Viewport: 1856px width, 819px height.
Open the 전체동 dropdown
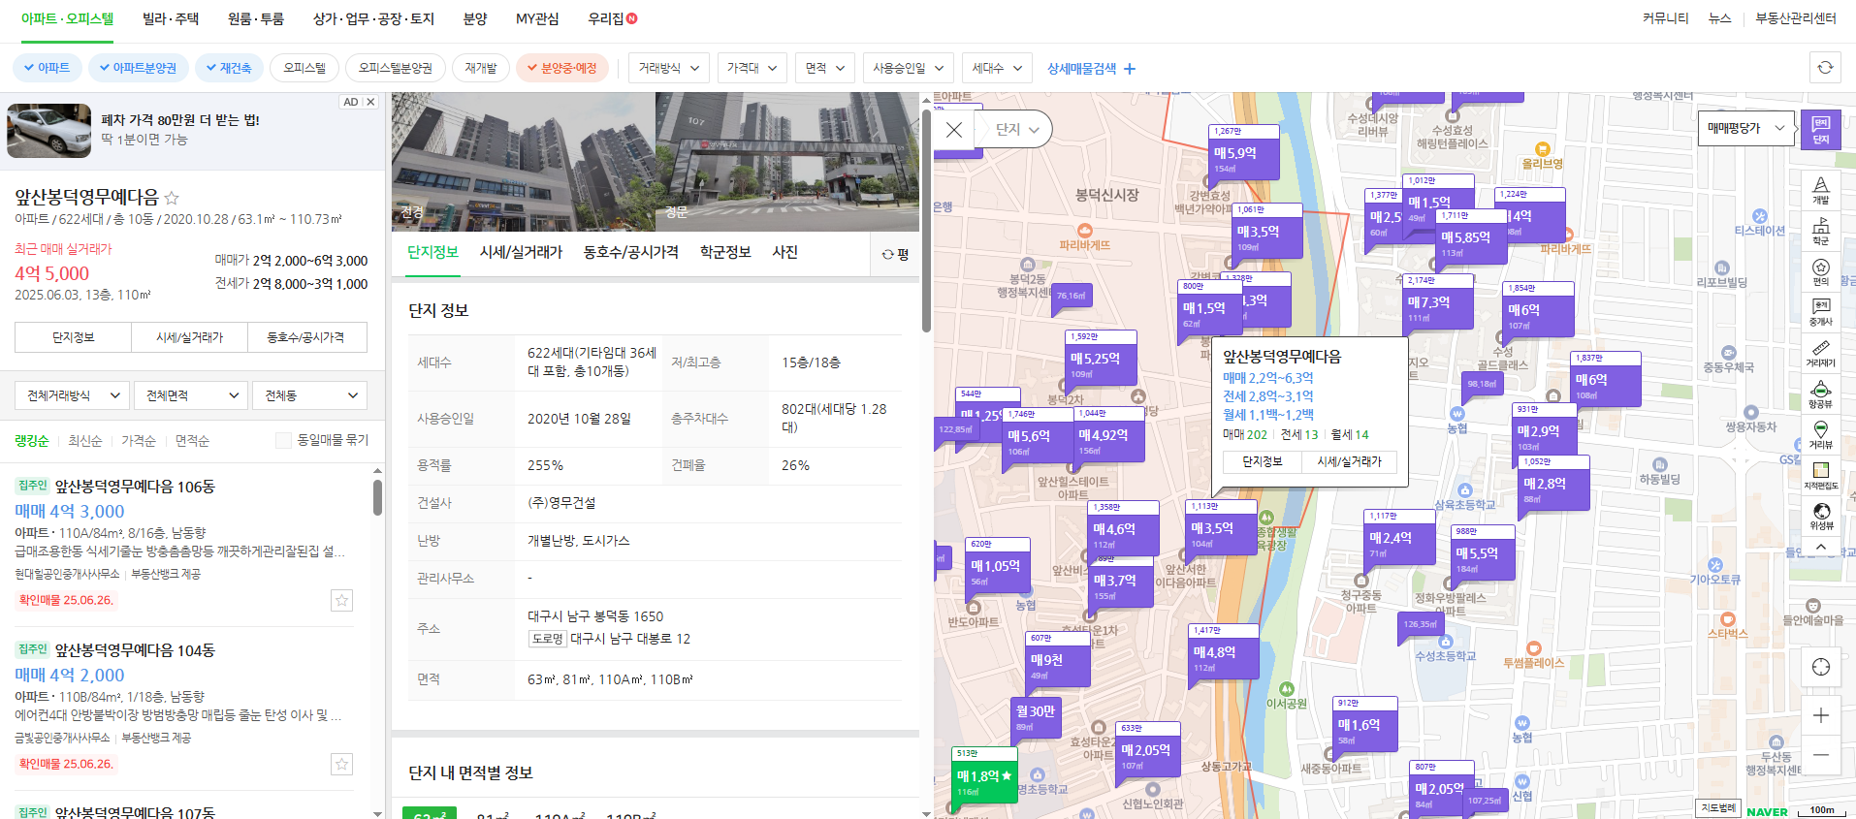pyautogui.click(x=309, y=395)
